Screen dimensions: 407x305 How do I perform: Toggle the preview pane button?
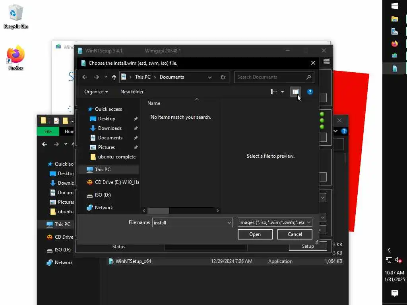pyautogui.click(x=295, y=92)
